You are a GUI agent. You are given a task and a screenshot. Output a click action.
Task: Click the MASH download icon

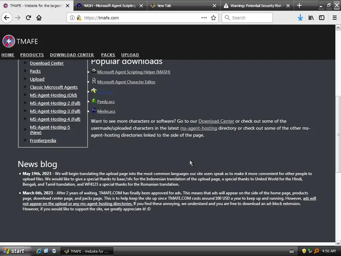pyautogui.click(x=94, y=71)
